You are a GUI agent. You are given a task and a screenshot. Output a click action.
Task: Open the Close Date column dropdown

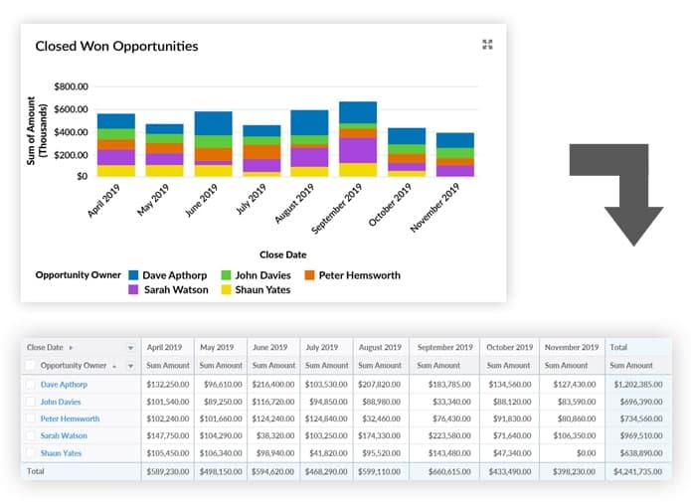(x=130, y=348)
